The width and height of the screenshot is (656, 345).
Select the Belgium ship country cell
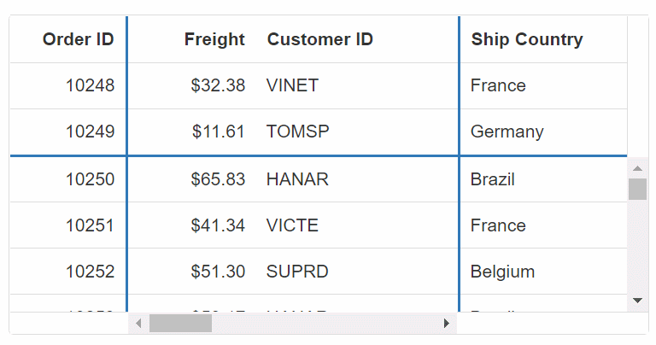click(502, 272)
